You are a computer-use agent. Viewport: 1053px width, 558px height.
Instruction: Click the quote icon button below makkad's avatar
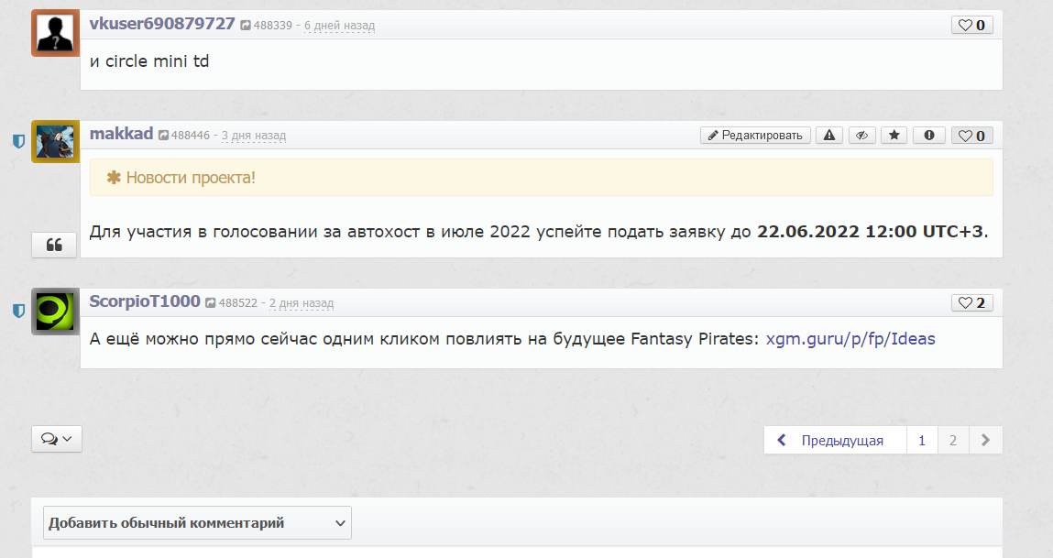(x=54, y=245)
